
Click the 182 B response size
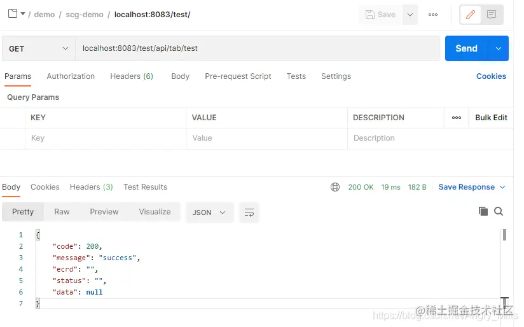point(417,187)
